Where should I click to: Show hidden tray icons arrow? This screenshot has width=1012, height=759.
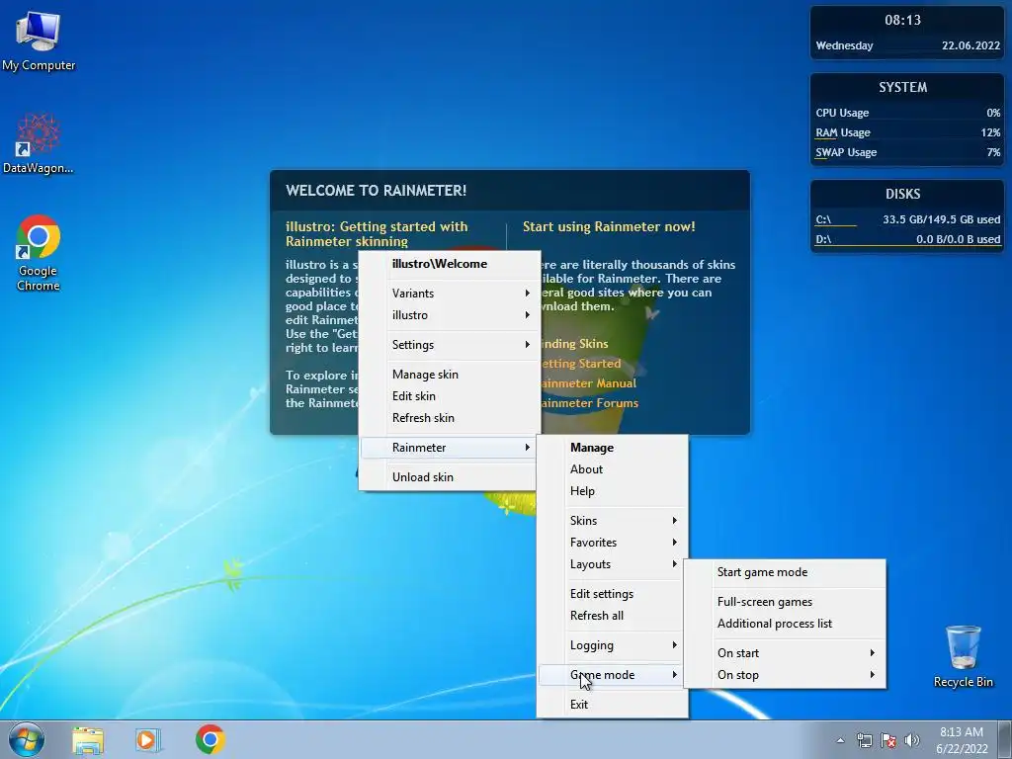[840, 740]
